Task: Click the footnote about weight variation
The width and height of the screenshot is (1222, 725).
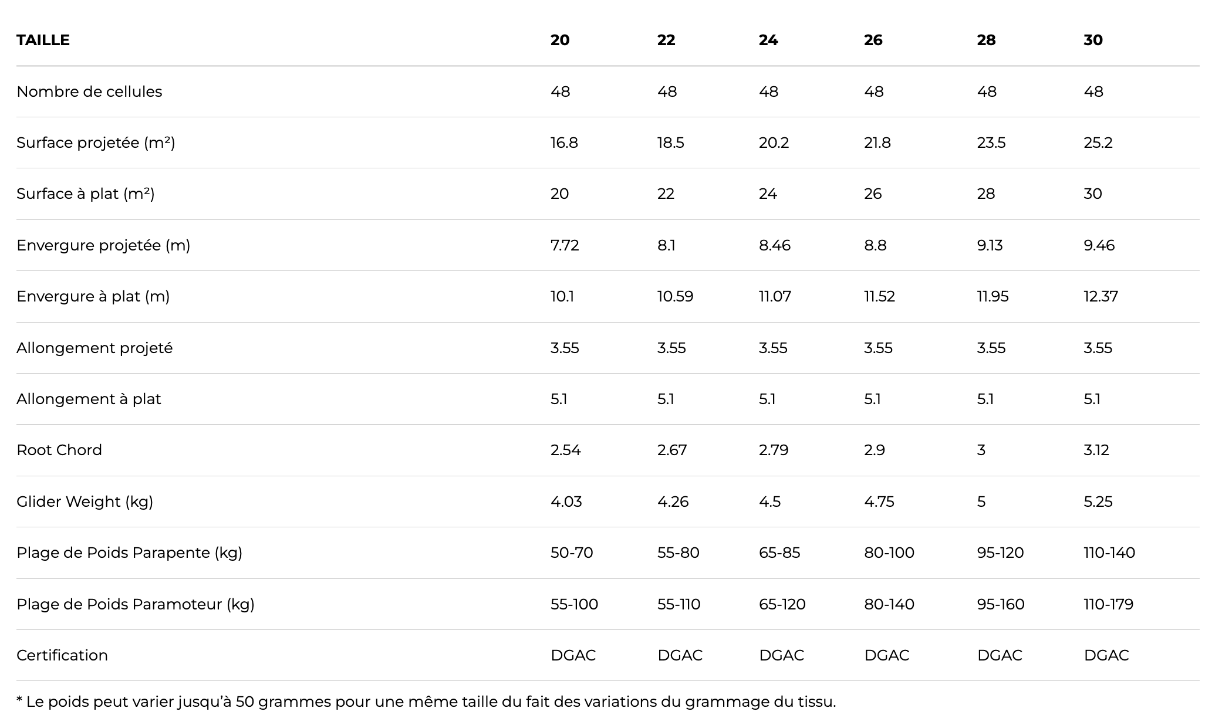Action: pos(426,702)
